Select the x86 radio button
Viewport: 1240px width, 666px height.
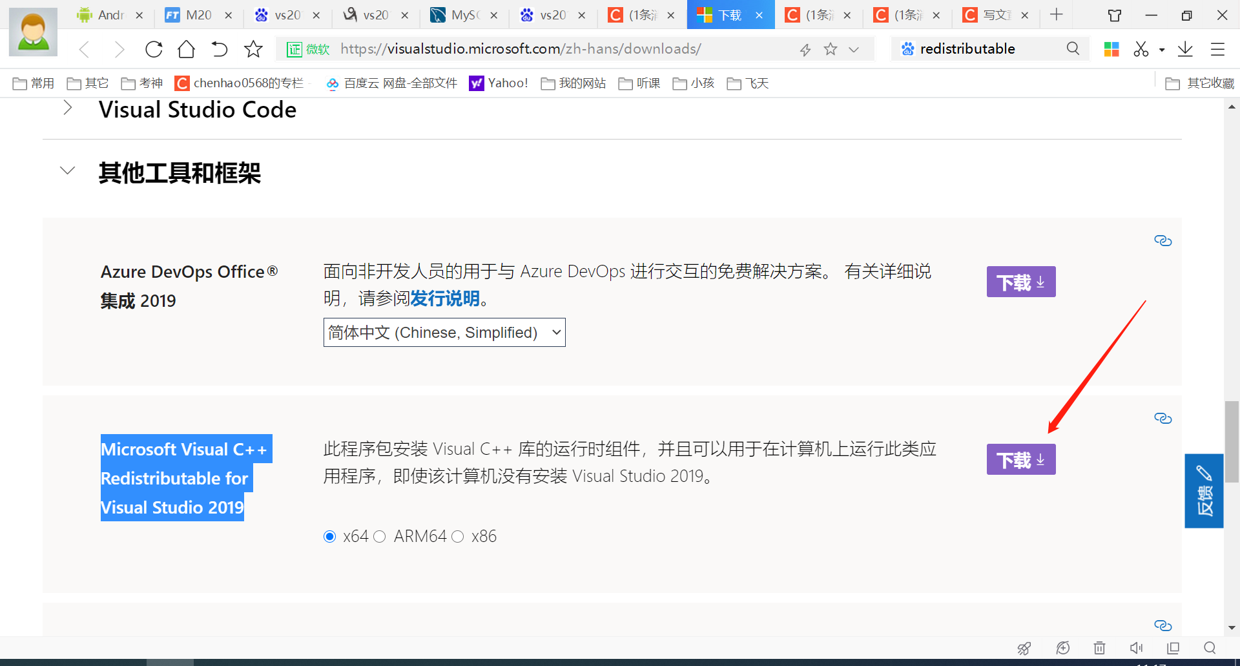coord(458,536)
